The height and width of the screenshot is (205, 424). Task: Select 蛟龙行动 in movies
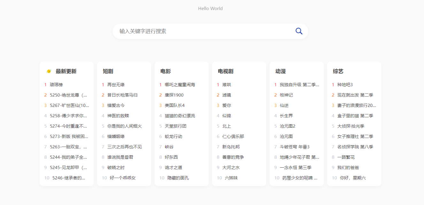pyautogui.click(x=173, y=136)
